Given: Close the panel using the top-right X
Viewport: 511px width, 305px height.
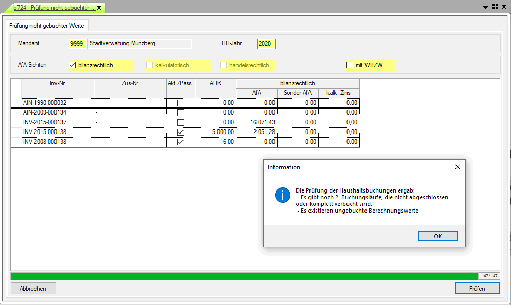Looking at the screenshot, I should pos(504,7).
